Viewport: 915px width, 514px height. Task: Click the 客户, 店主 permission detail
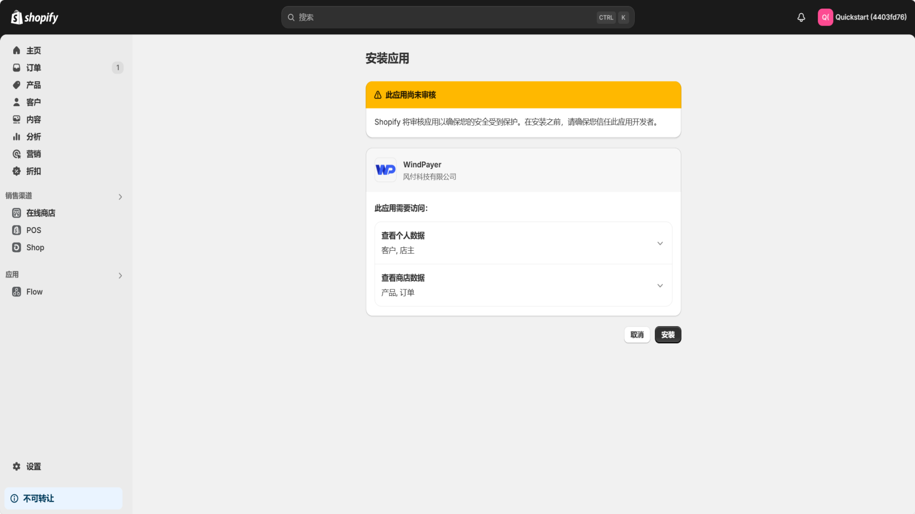[398, 250]
